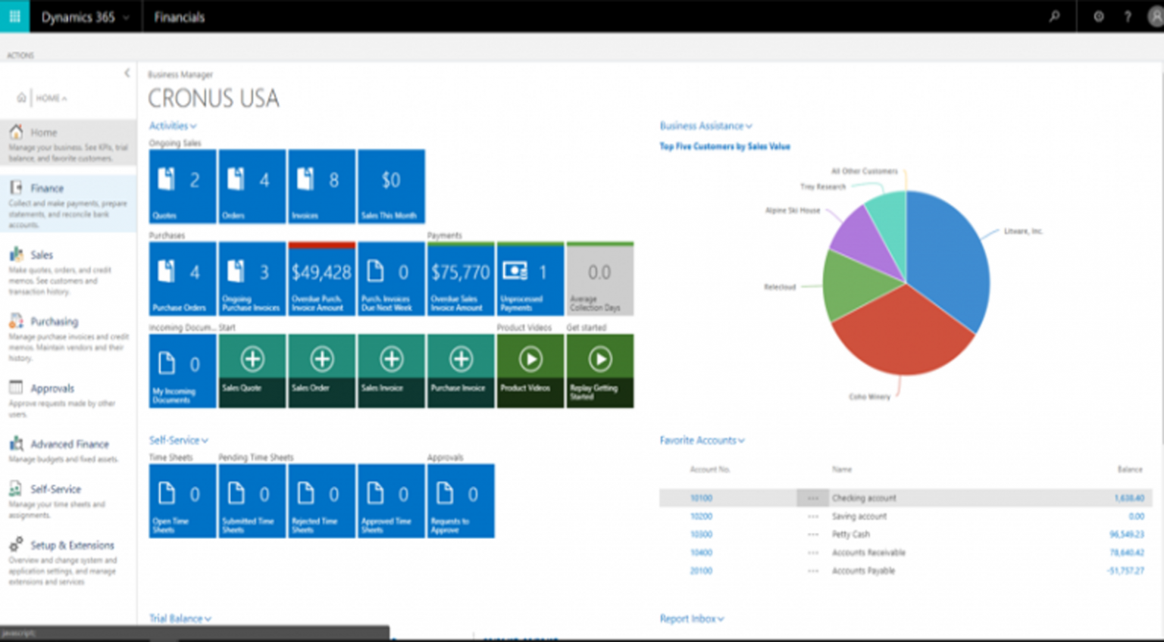Click the ellipsis on the Checking account row

coord(812,497)
